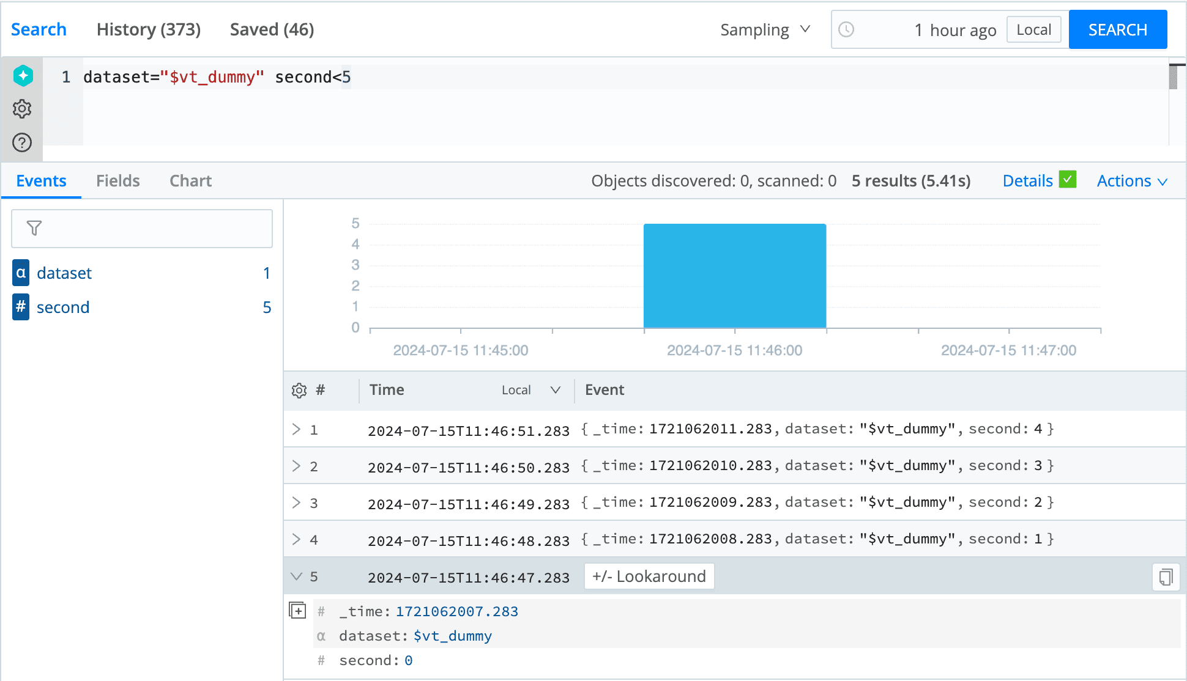
Task: Open search settings gear in editor sidebar
Action: tap(22, 109)
